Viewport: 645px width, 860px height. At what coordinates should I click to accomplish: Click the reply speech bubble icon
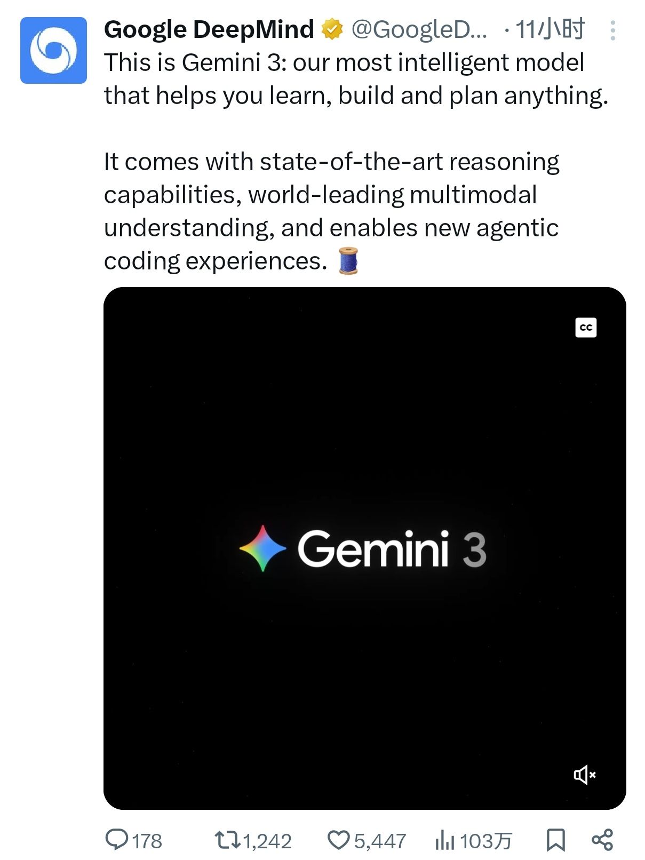tap(116, 840)
